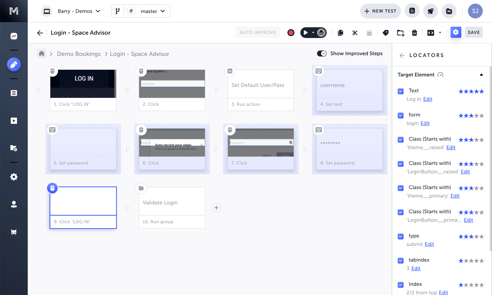Click the plus to add a new step

coord(216,207)
